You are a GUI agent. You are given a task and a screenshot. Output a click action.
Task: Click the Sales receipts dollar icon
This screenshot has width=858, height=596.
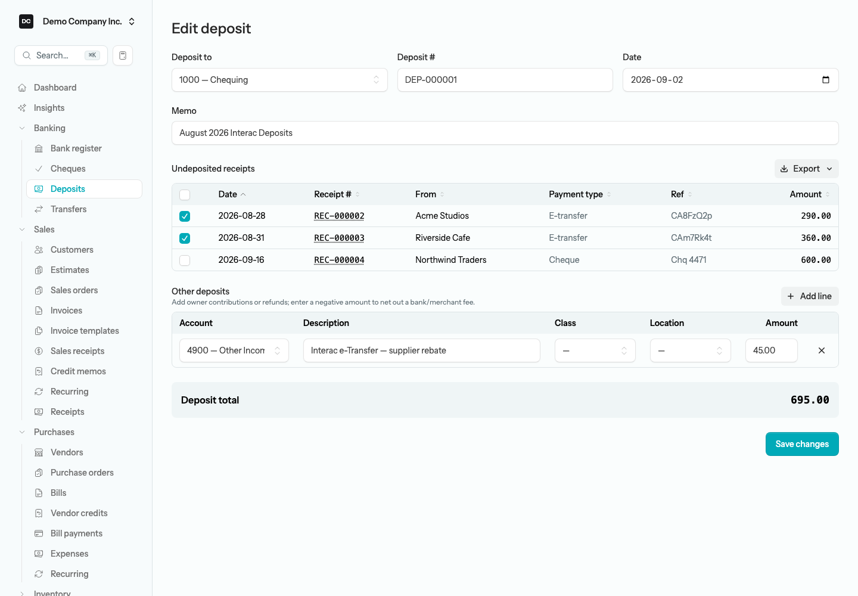pos(39,351)
